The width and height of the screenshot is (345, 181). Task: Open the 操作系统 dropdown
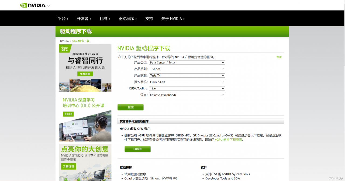click(x=187, y=82)
